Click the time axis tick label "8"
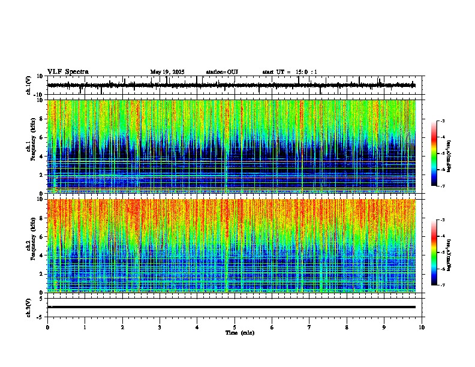This screenshot has width=475, height=367. tap(347, 327)
